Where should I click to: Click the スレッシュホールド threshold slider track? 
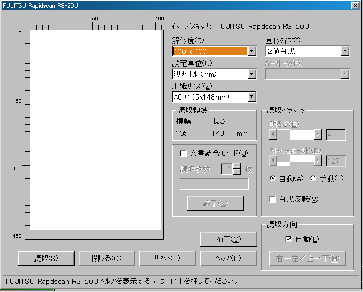[x=296, y=161]
